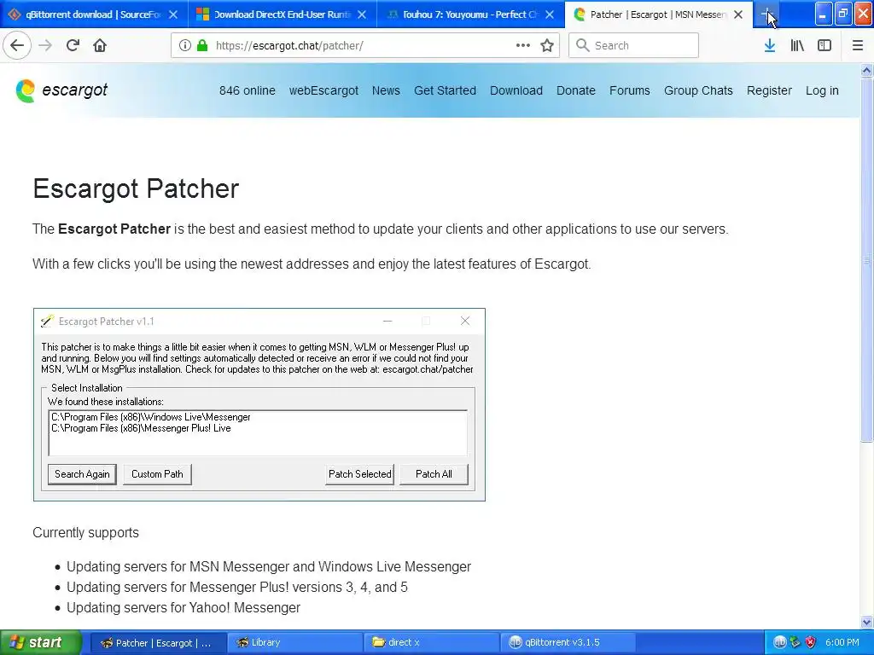Click Patch All button in patcher image
Image resolution: width=874 pixels, height=655 pixels.
click(x=434, y=474)
